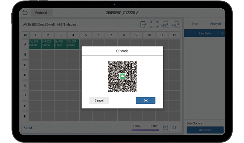Toggle fullscreen plate view icon

pos(154,24)
